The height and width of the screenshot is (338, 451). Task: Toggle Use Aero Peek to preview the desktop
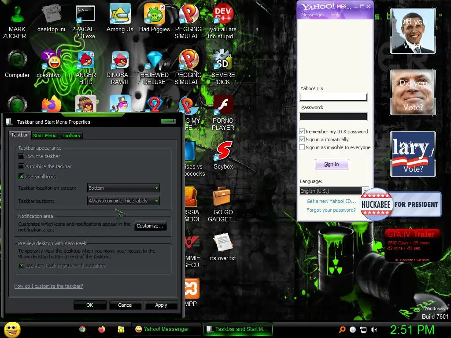coord(21,266)
